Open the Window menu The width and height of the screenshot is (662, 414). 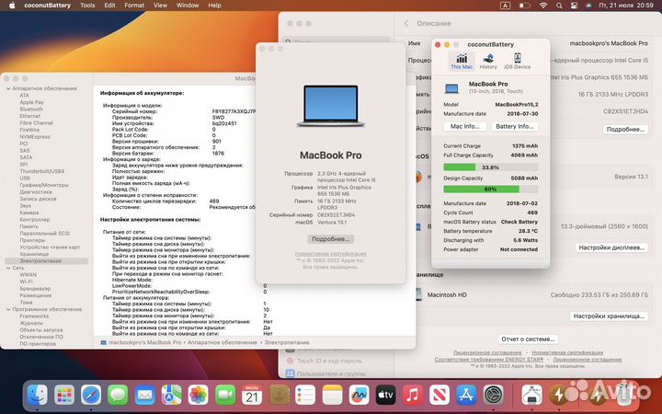point(188,6)
